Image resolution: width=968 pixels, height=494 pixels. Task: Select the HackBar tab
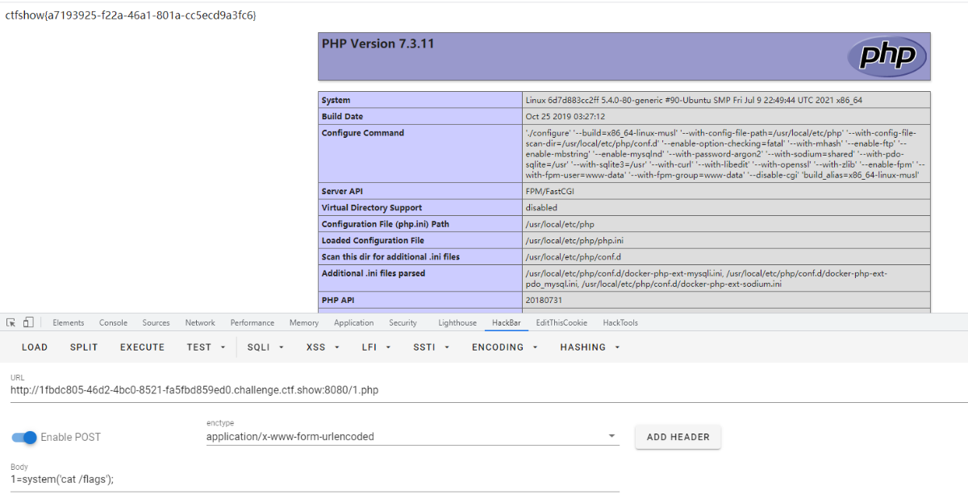[x=508, y=322]
